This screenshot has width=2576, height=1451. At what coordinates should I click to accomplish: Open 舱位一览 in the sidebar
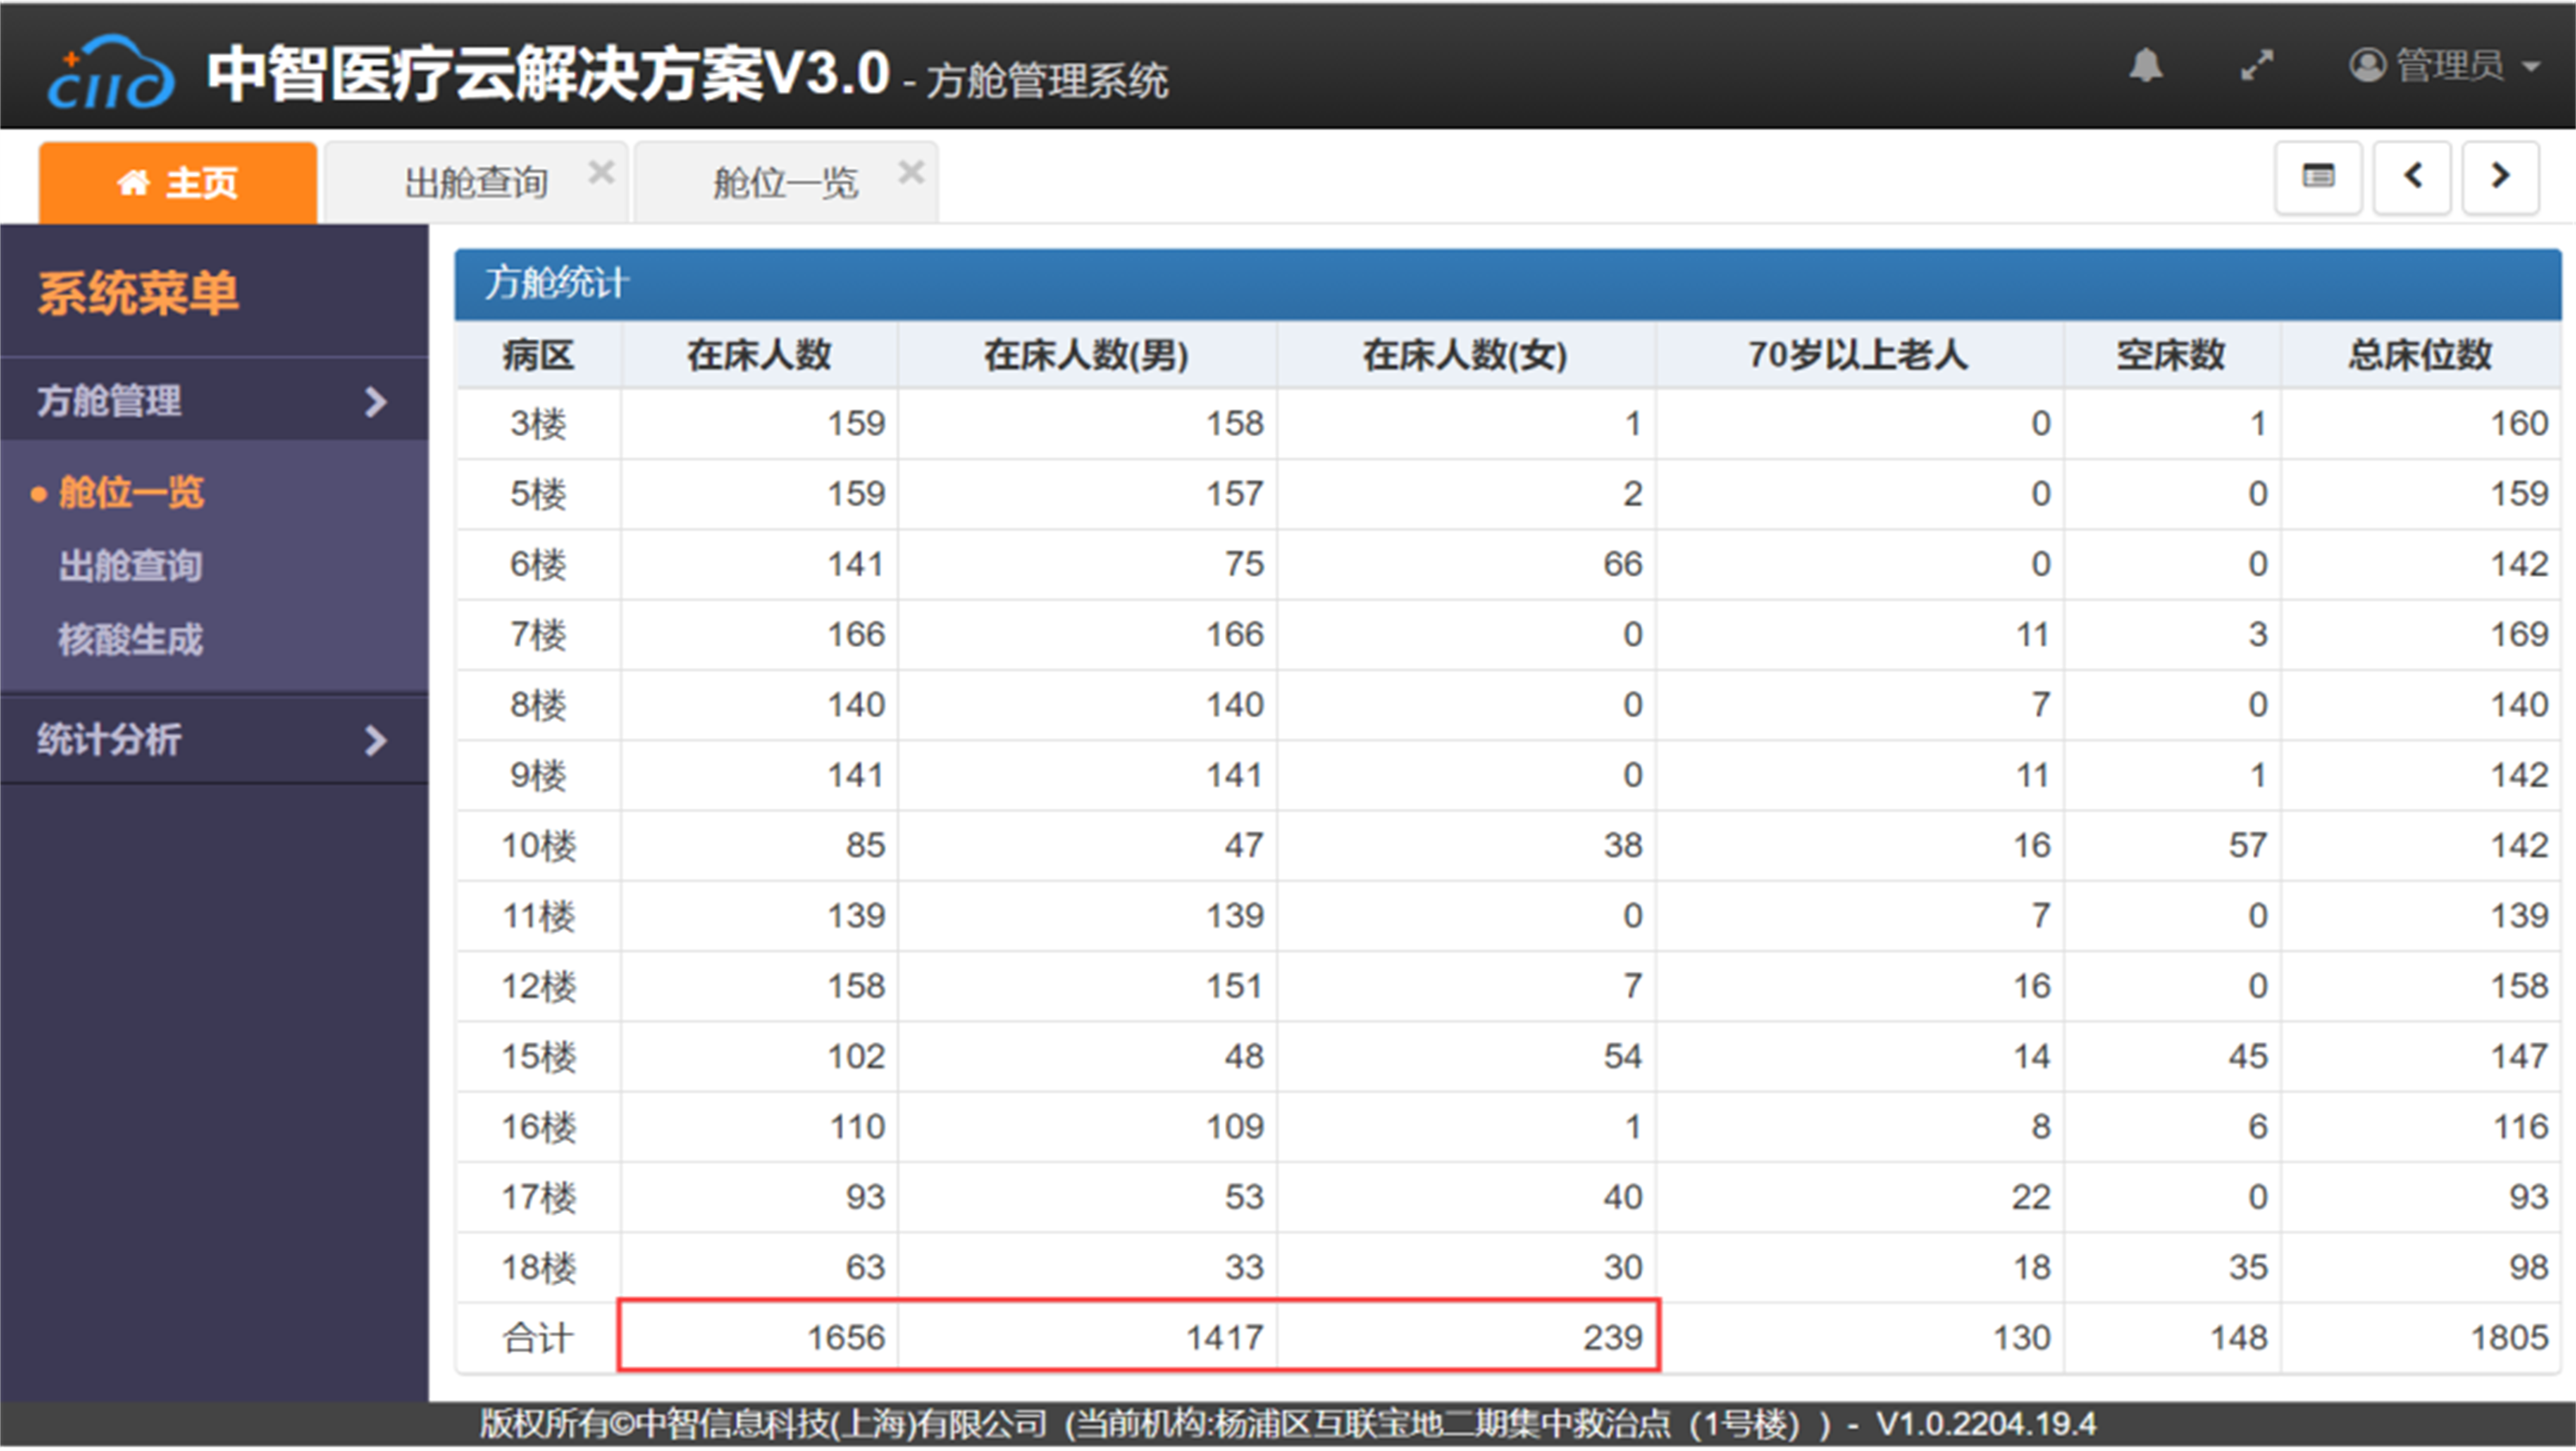pyautogui.click(x=131, y=492)
